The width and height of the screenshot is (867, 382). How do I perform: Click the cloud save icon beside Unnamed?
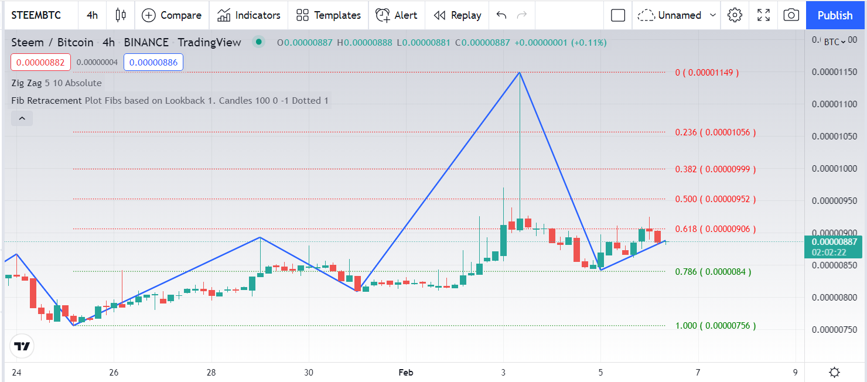coord(646,15)
